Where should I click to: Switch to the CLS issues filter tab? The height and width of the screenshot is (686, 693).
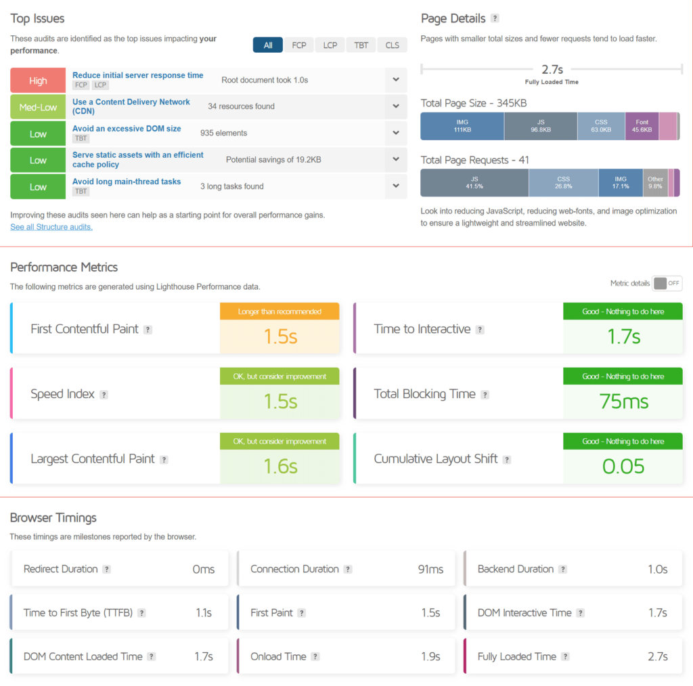(x=392, y=45)
